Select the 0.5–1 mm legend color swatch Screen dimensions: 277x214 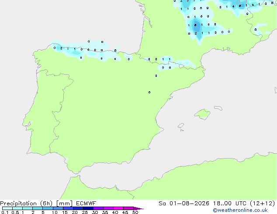click(17, 208)
